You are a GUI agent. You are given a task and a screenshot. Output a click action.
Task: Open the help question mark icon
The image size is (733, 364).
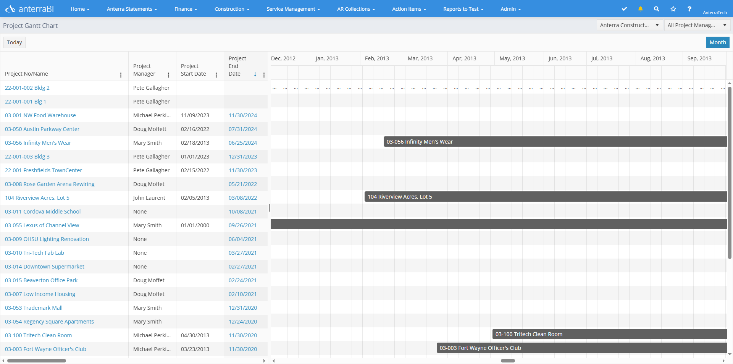coord(689,9)
